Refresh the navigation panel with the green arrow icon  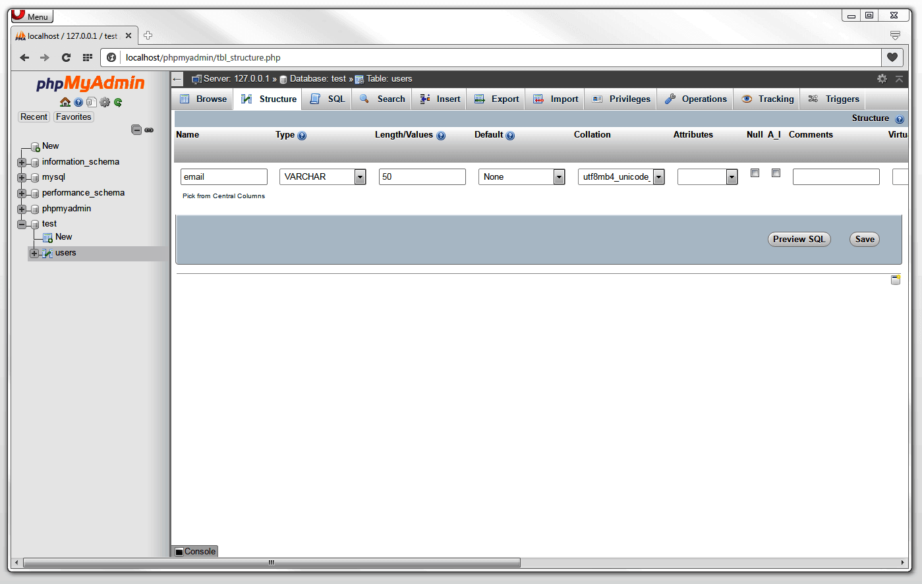tap(118, 102)
